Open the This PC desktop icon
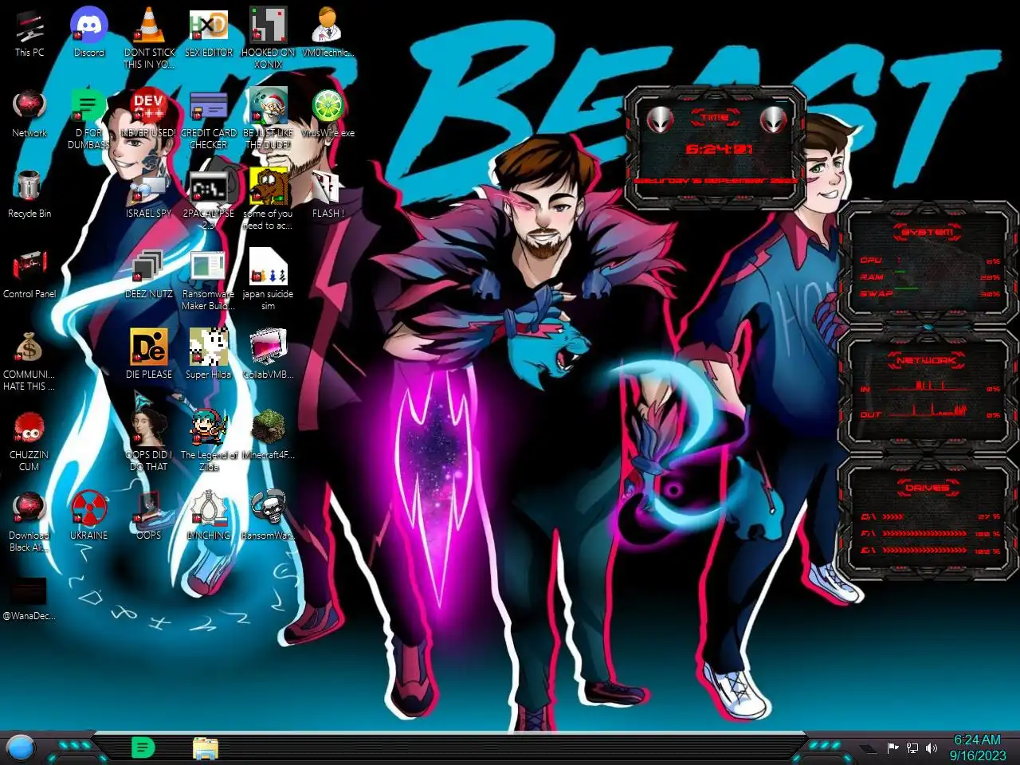Image resolution: width=1020 pixels, height=765 pixels. click(x=29, y=33)
